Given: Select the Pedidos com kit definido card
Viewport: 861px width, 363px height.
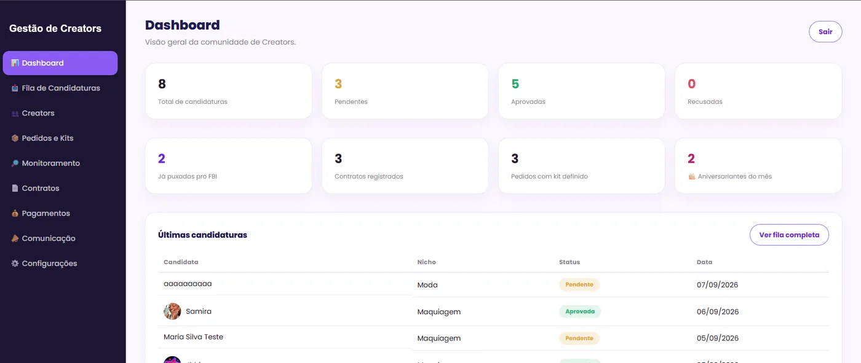Looking at the screenshot, I should [x=582, y=166].
